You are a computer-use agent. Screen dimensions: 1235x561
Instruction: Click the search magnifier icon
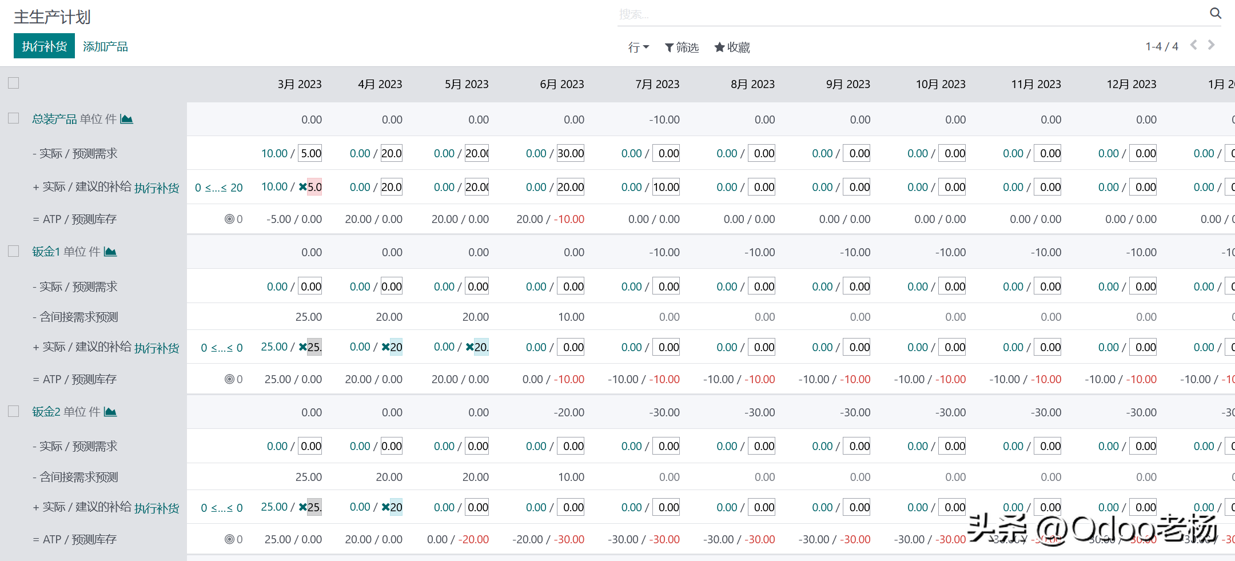[x=1216, y=13]
